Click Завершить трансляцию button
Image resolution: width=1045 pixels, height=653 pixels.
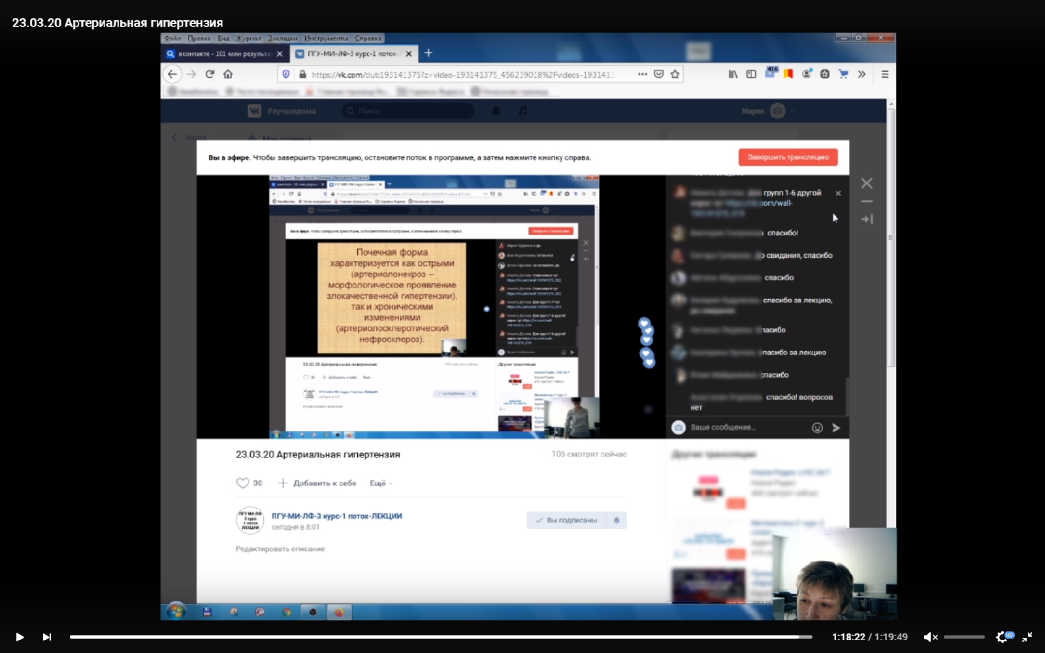tap(788, 157)
